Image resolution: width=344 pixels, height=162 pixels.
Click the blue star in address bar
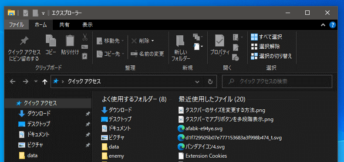click(x=56, y=81)
